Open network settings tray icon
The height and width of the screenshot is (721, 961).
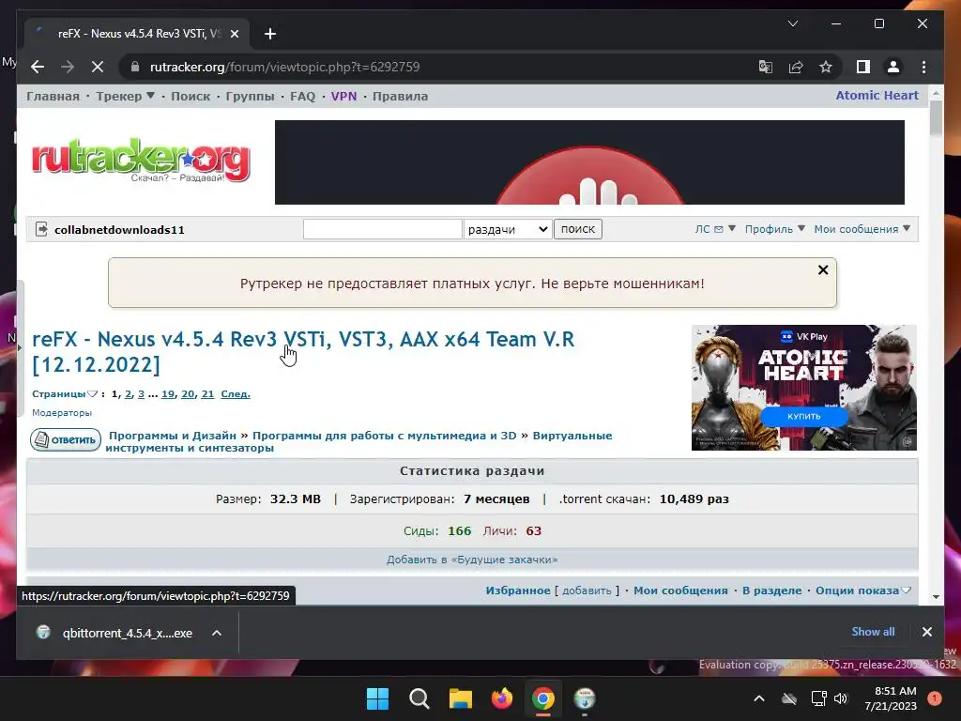(818, 698)
